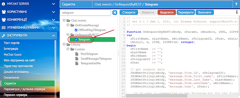This screenshot has height=98, width=240.
Task: Click into the telegram search input field
Action: [85, 13]
